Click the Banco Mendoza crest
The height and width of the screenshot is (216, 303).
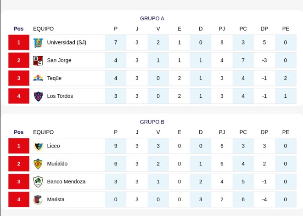coord(38,182)
